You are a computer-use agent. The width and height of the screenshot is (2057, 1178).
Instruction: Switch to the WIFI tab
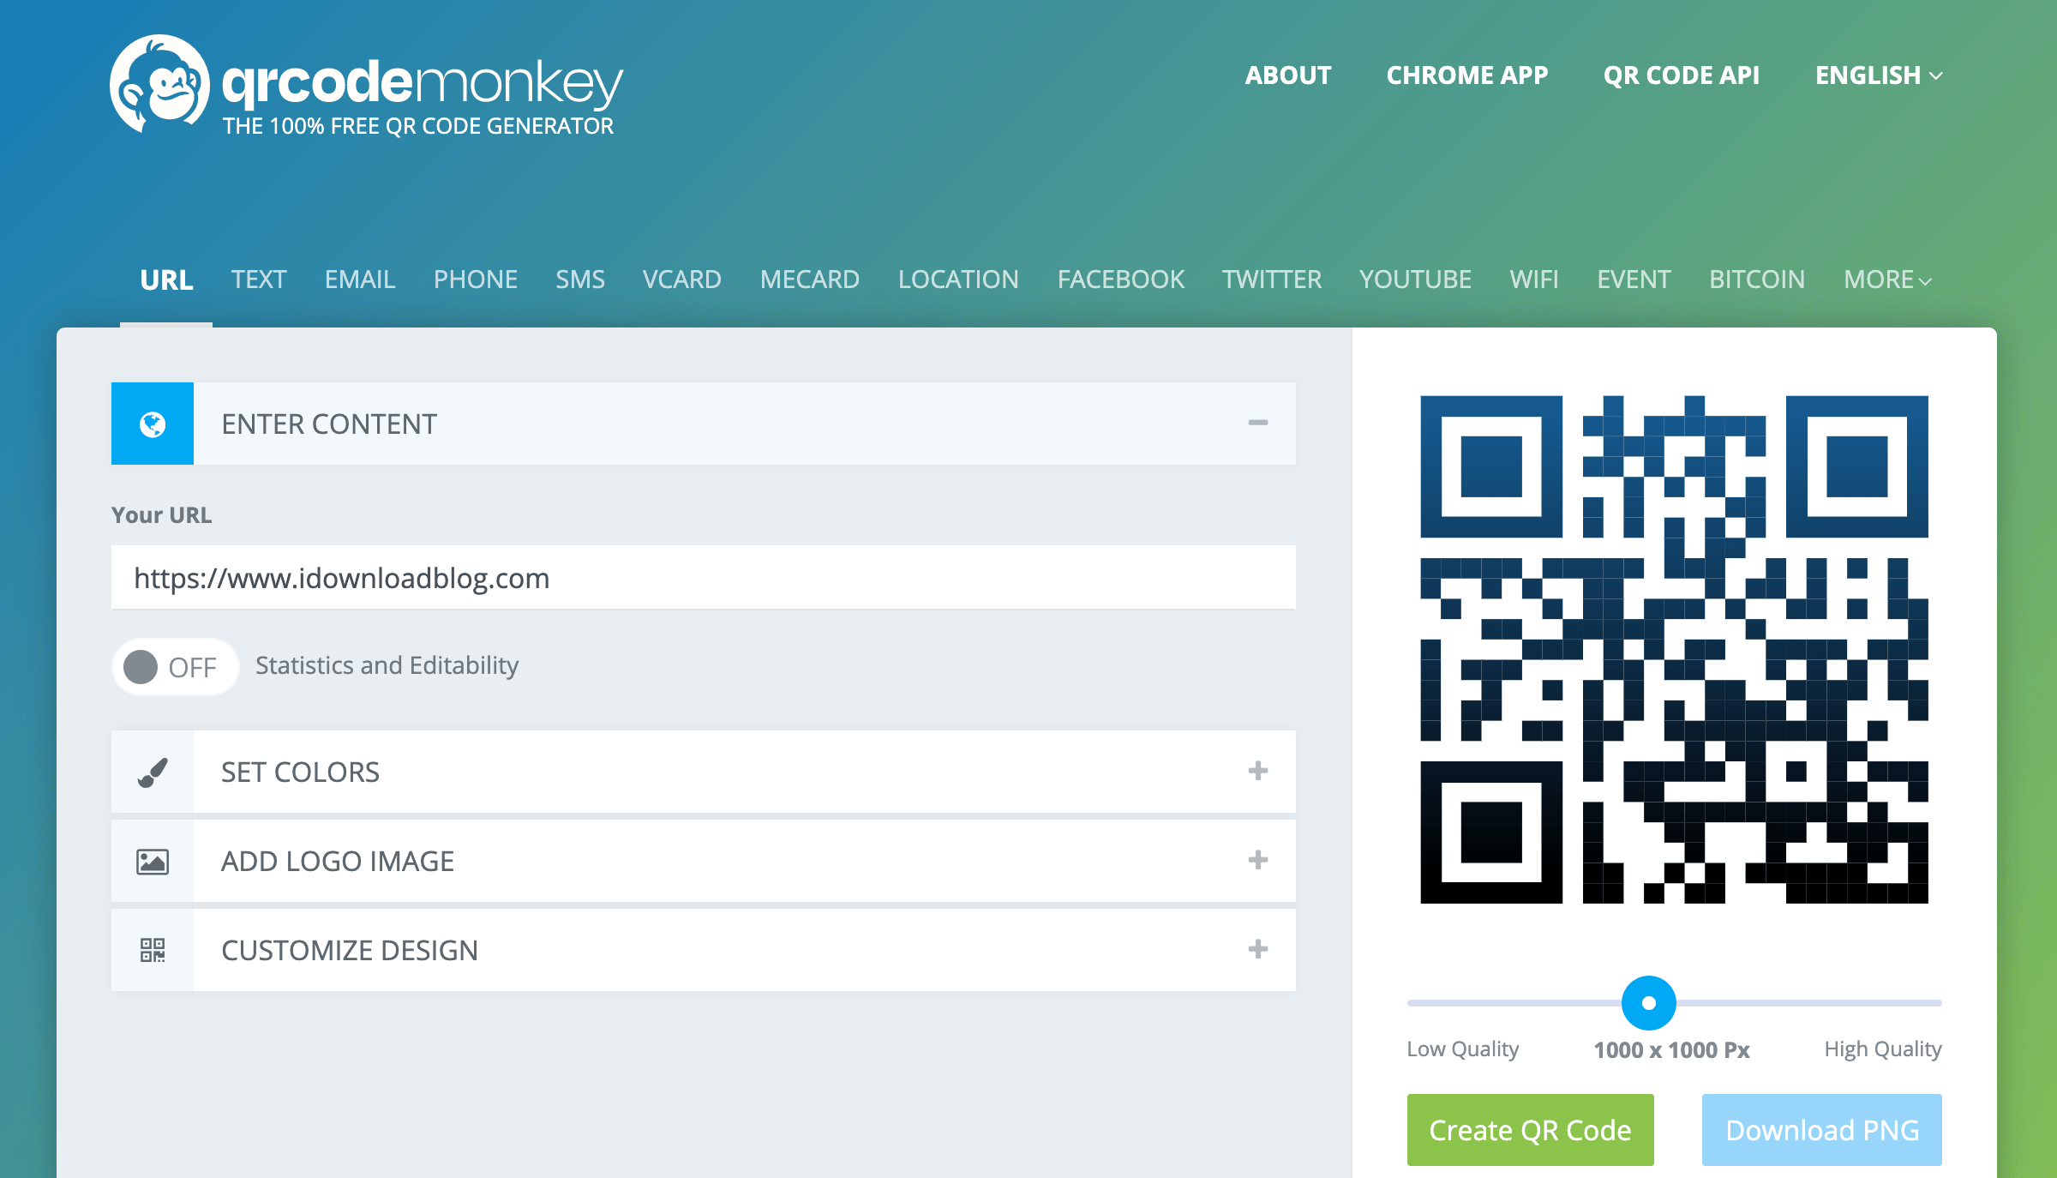[x=1533, y=279]
